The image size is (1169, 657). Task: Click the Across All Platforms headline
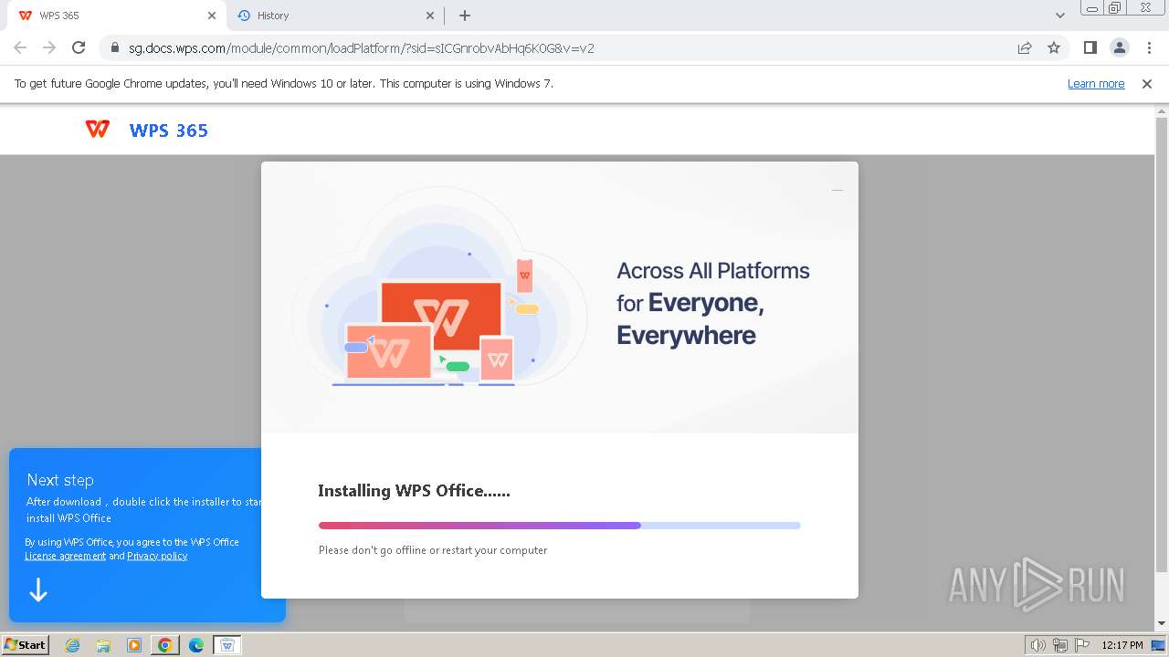click(x=713, y=303)
